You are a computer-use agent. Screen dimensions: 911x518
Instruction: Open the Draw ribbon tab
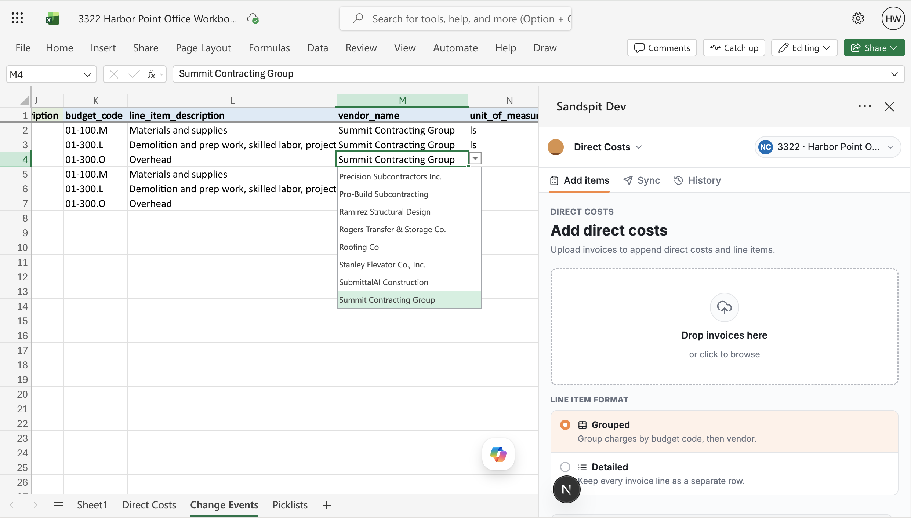click(x=545, y=48)
